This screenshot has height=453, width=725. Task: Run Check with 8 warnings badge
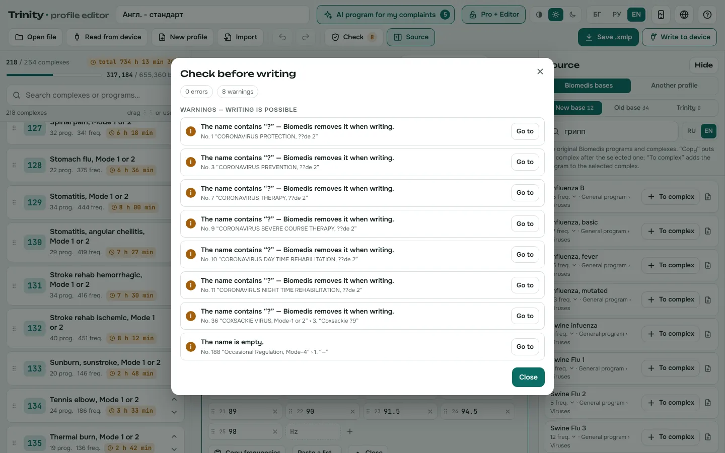[x=353, y=37]
